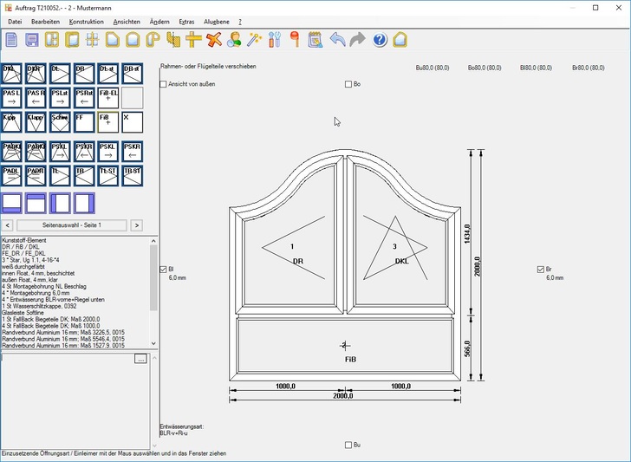
Task: Open the Extras menu
Action: (186, 21)
